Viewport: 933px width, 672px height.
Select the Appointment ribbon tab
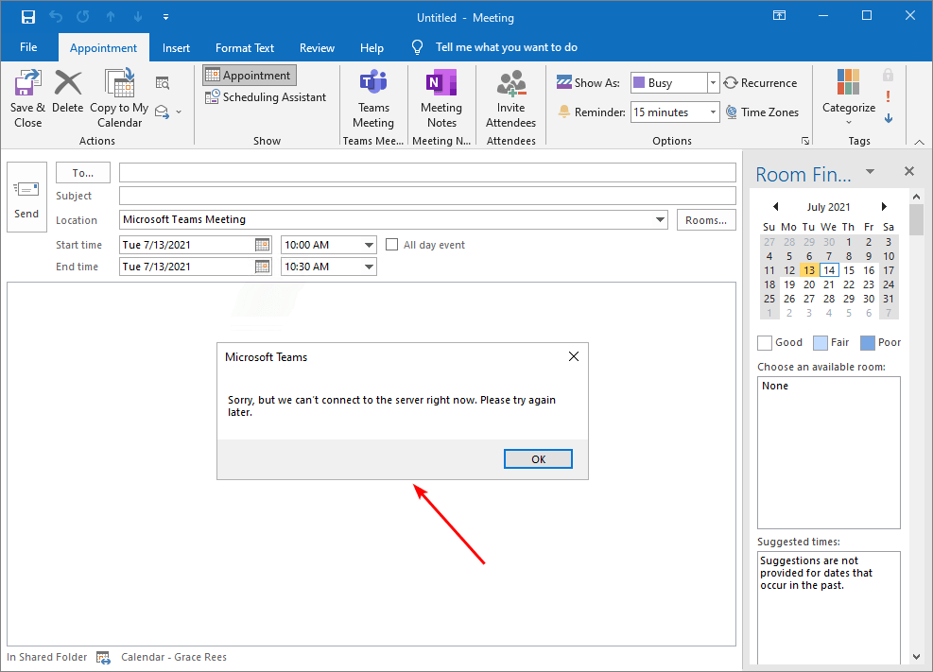tap(104, 48)
